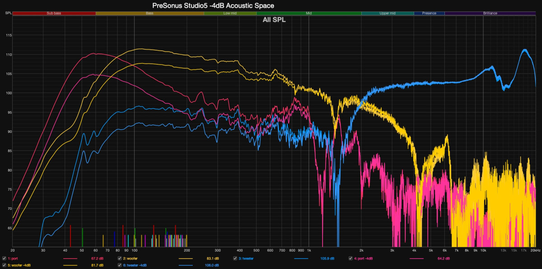
Task: Click the '5: woofer -4dB' legend label
Action: (x=19, y=265)
